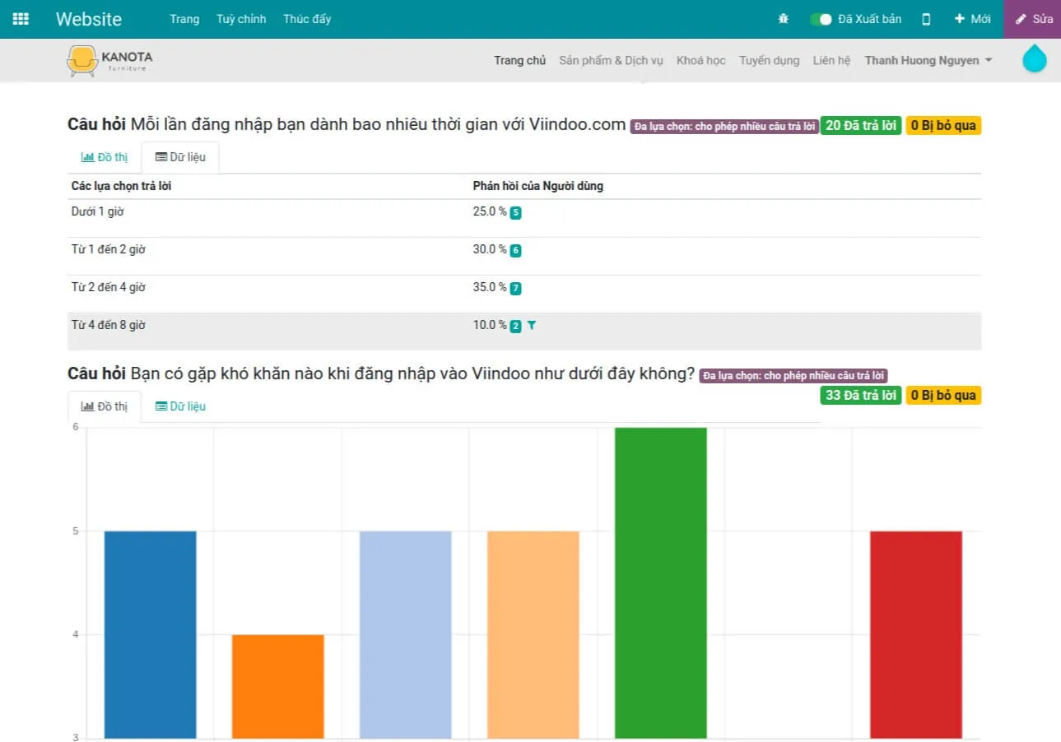The height and width of the screenshot is (742, 1061).
Task: Click filter icon in 'Từ 4 đến 8 giờ' row
Action: 532,326
